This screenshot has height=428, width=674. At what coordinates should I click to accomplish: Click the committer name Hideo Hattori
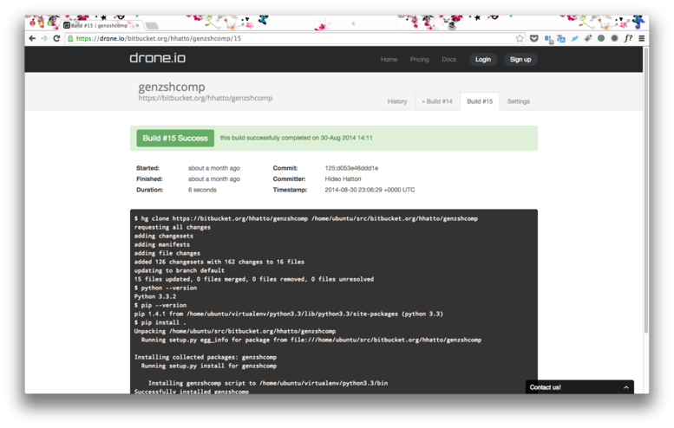(x=343, y=178)
